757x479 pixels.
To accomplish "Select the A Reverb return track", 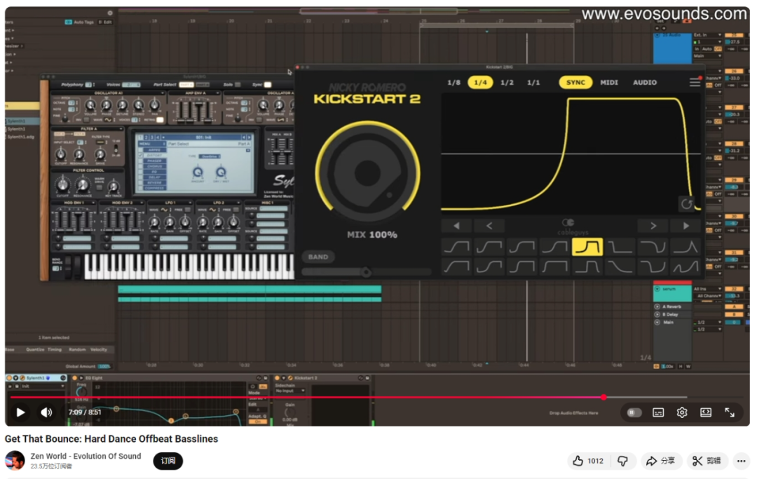I will pyautogui.click(x=671, y=306).
